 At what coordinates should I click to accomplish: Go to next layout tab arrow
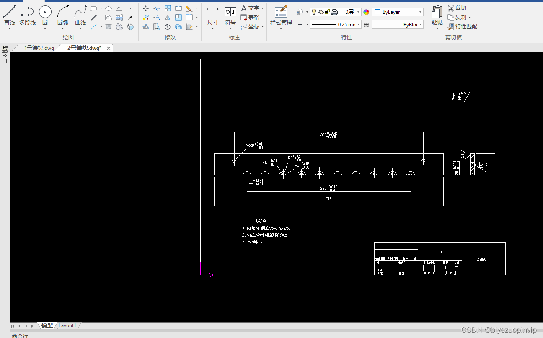click(26, 326)
